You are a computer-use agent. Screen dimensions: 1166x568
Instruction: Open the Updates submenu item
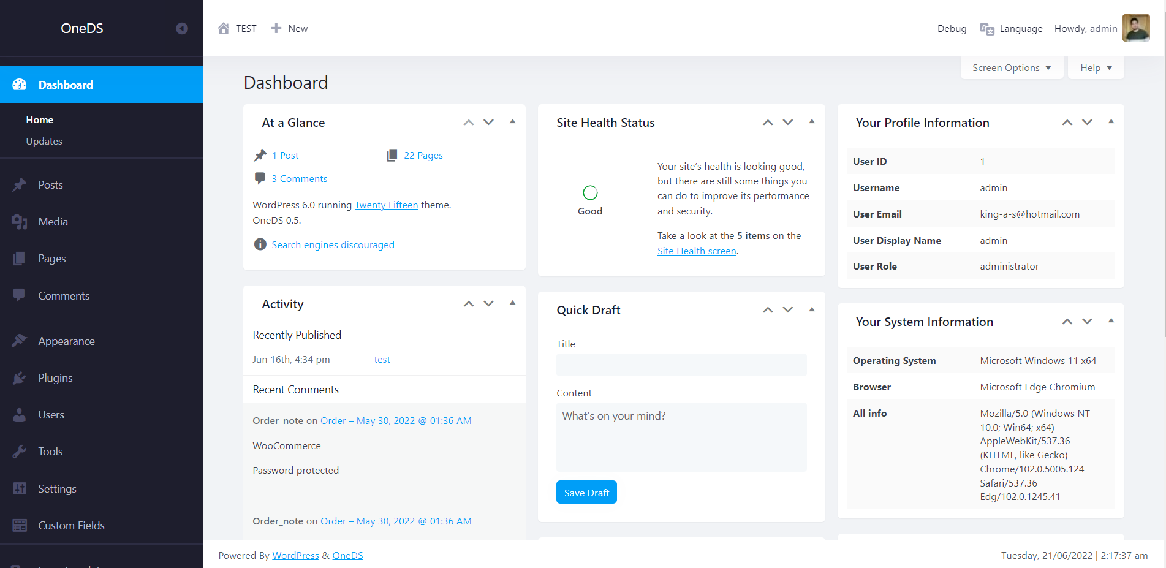(44, 141)
